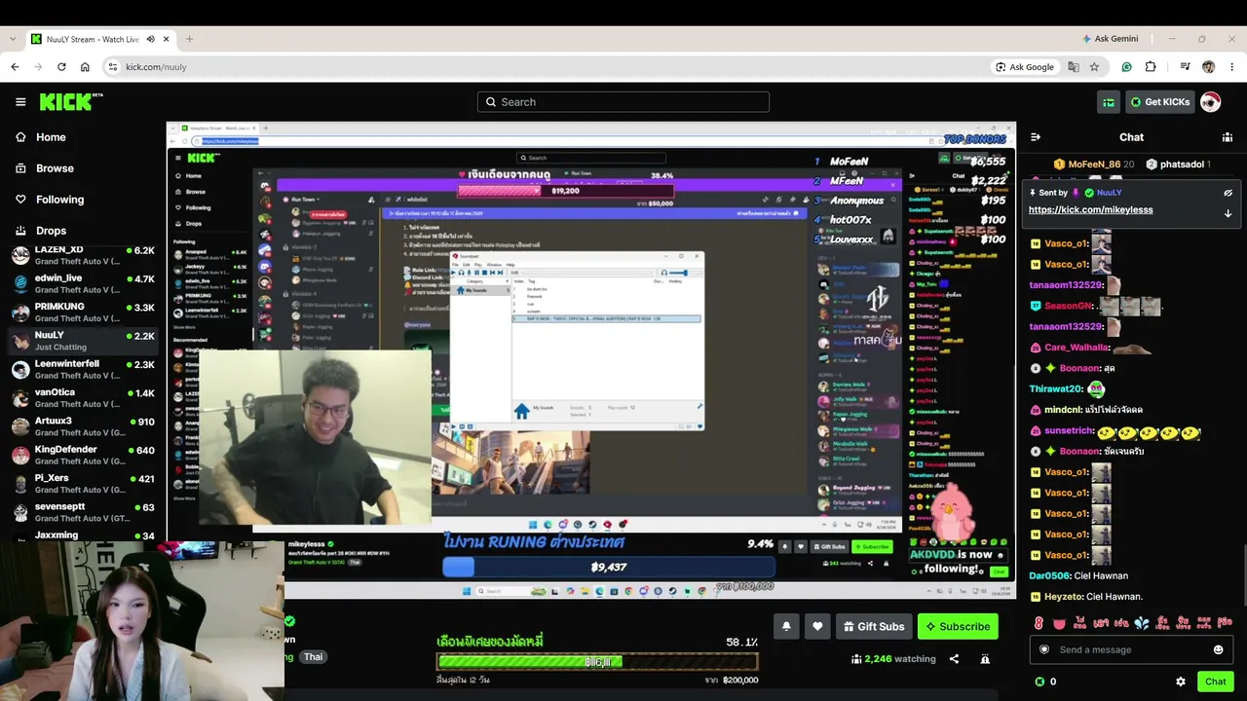Turn on notifications with the bell icon

tap(786, 626)
